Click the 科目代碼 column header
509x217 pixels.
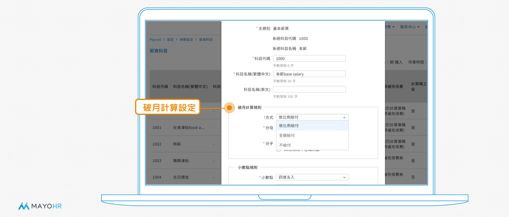(x=160, y=86)
